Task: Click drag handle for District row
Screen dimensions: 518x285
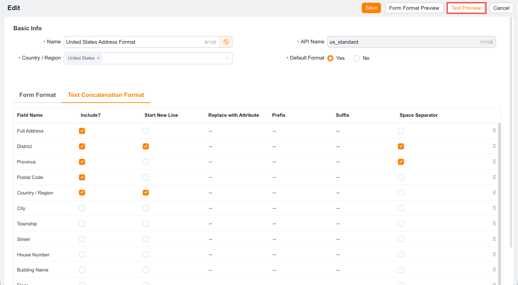Action: point(494,146)
